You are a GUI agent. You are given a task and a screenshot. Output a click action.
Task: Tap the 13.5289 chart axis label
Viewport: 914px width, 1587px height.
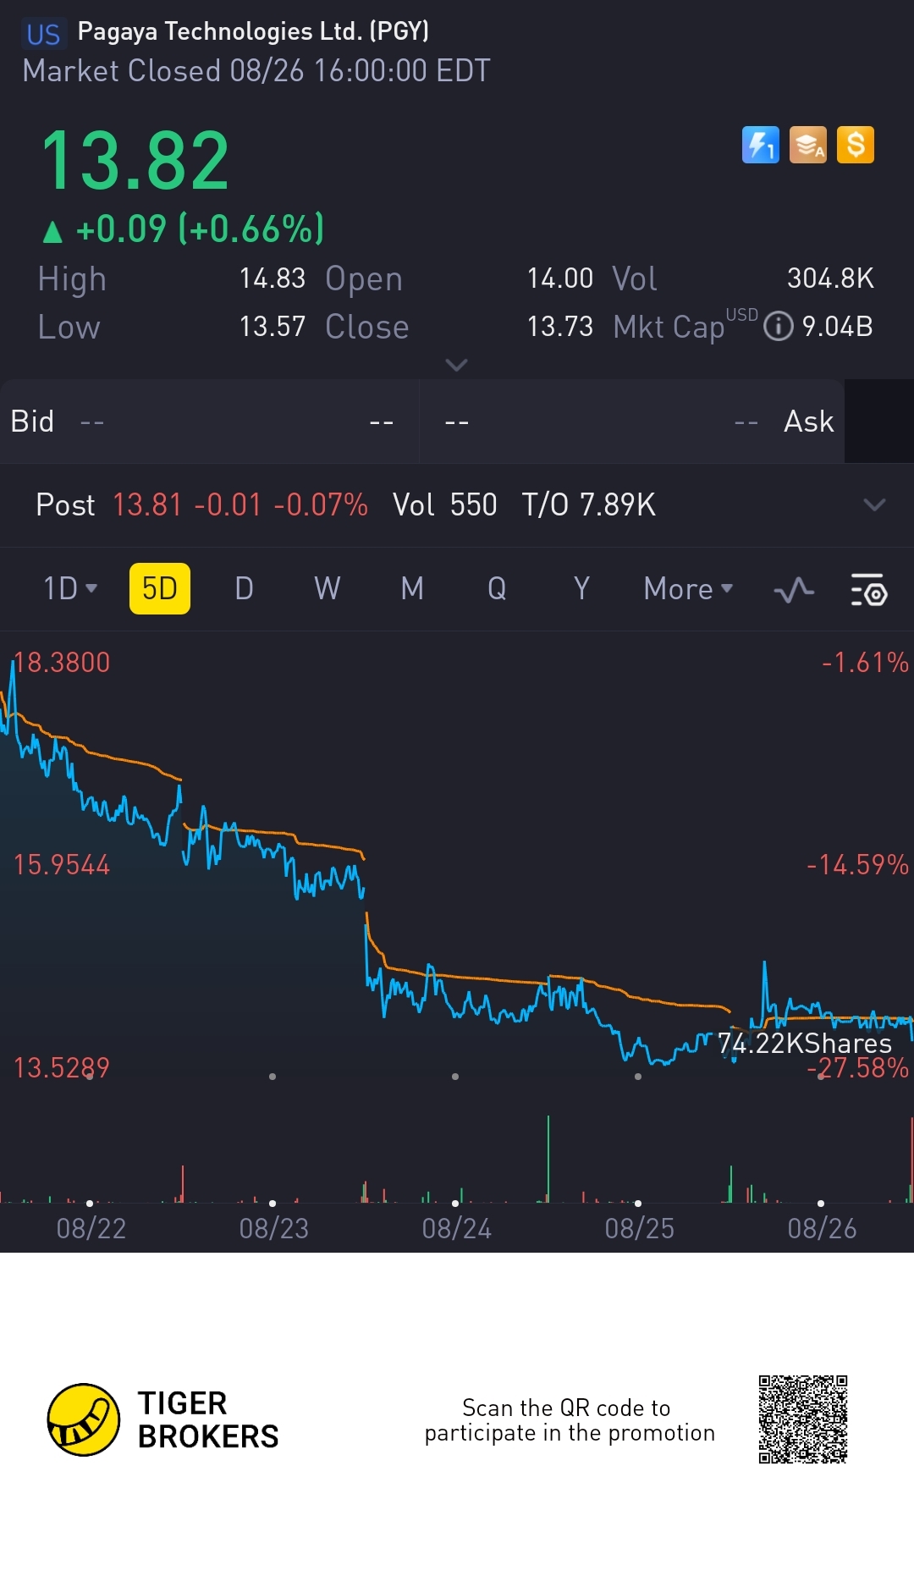pos(62,1068)
